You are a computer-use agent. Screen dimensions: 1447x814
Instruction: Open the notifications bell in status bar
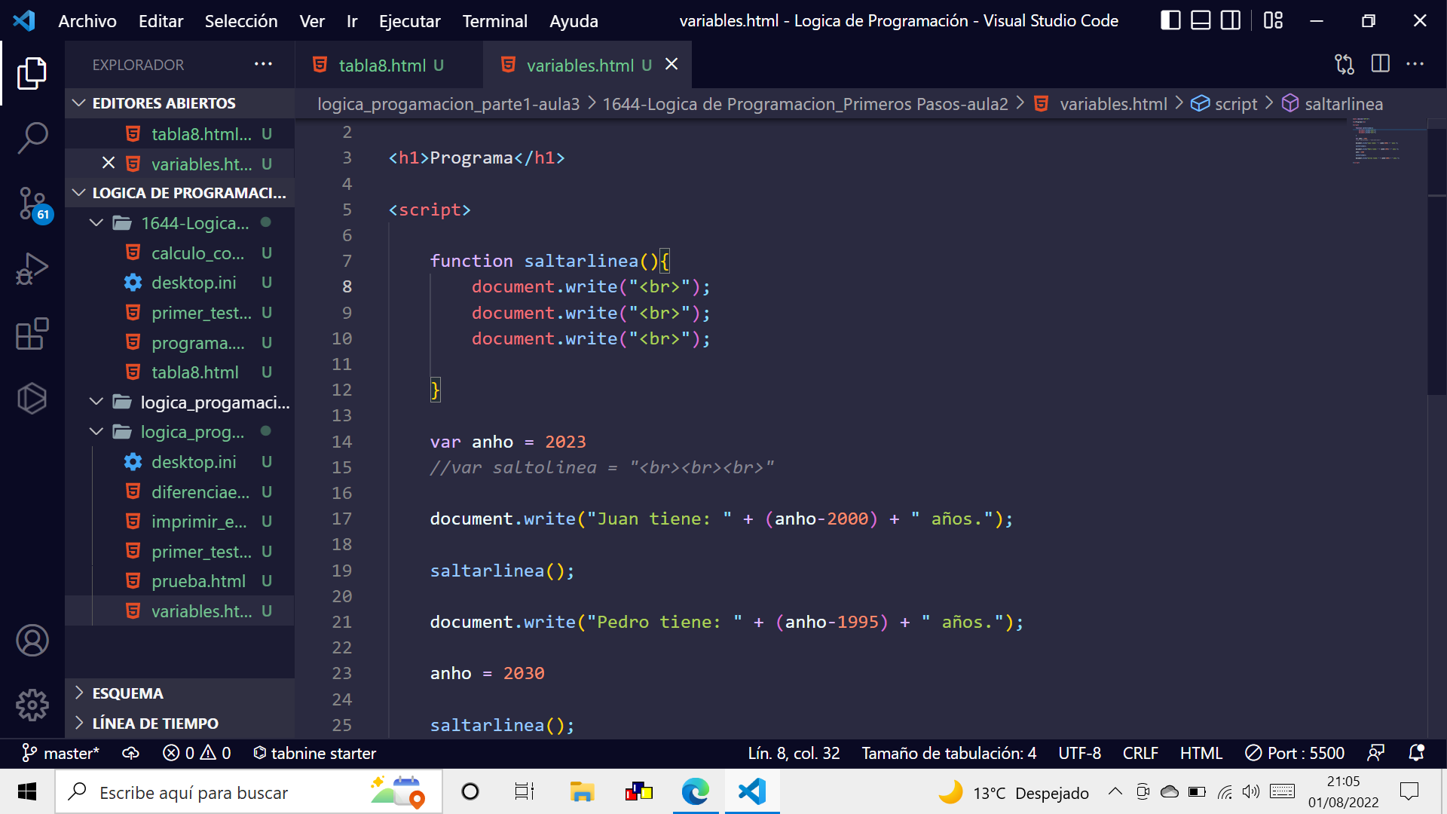(1416, 753)
